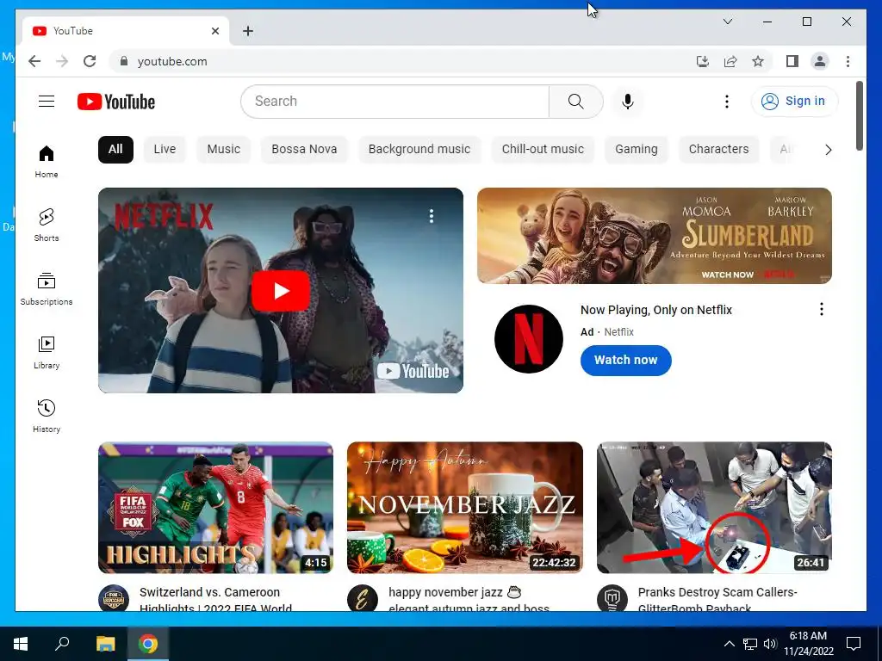Select the Characters filter chip
The image size is (882, 661).
(718, 150)
